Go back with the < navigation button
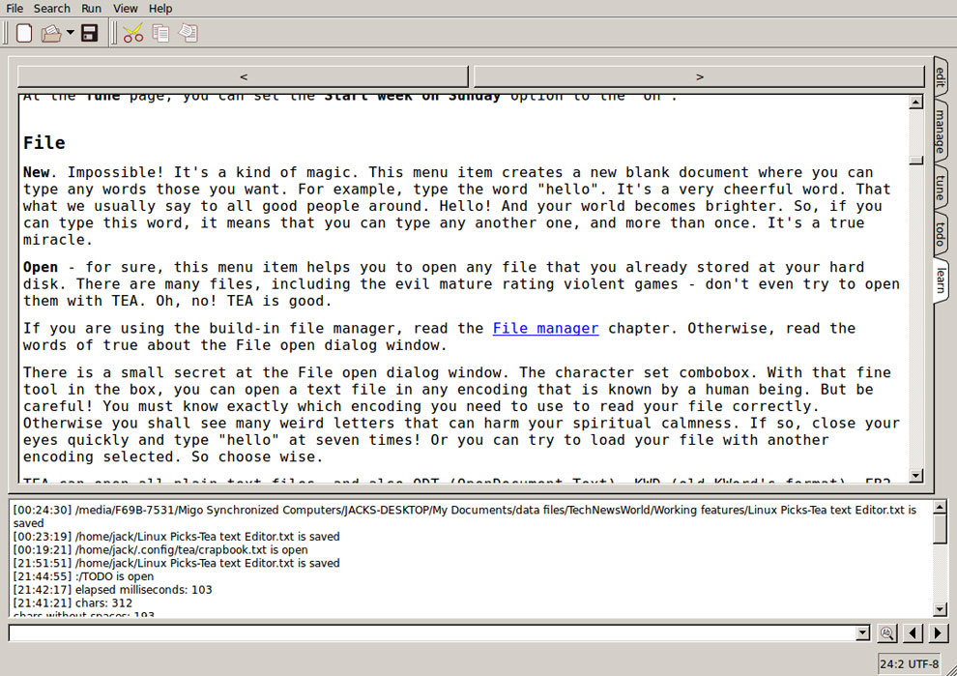 pyautogui.click(x=243, y=77)
